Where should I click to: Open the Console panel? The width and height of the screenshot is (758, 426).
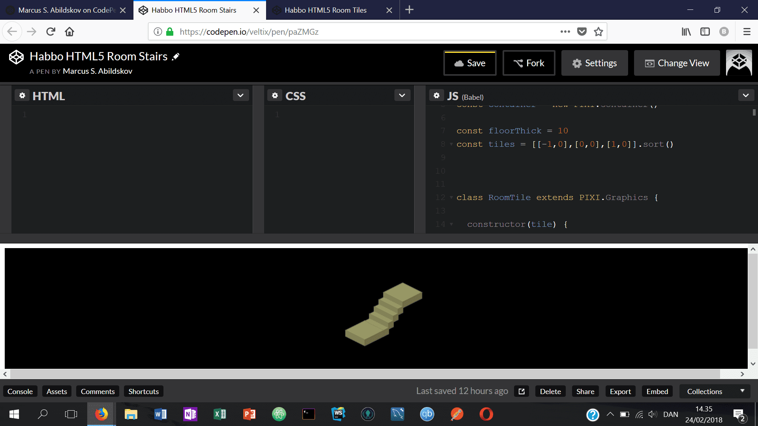(20, 391)
